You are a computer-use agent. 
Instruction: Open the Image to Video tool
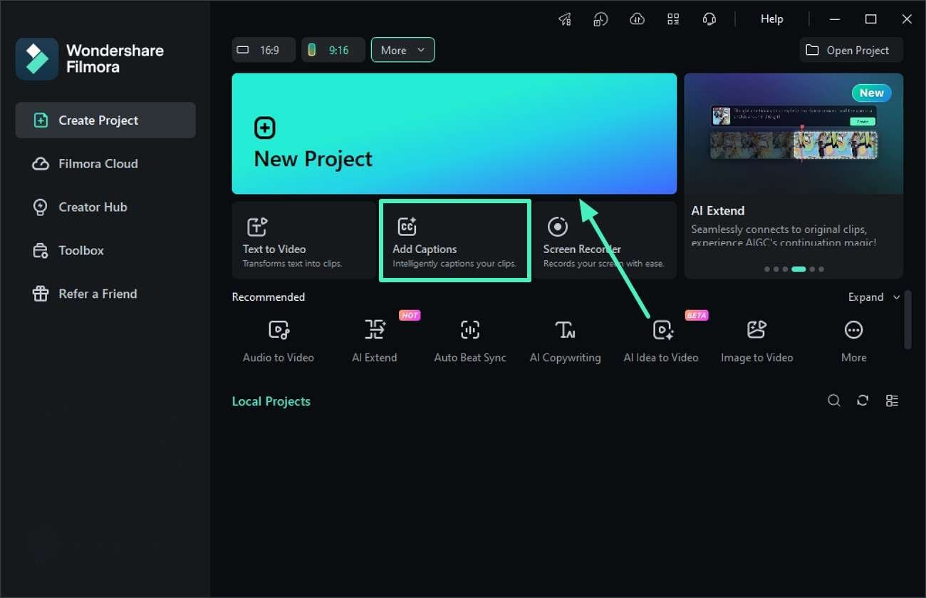(756, 341)
